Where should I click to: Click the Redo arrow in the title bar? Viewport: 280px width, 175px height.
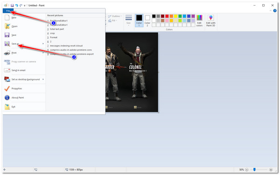pos(21,5)
